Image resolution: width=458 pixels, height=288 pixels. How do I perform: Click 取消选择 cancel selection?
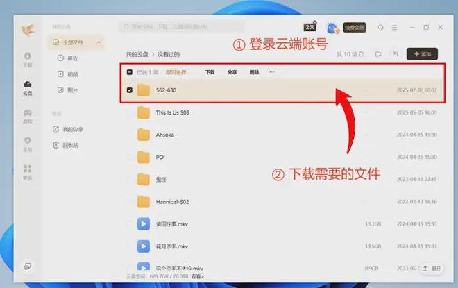(x=176, y=72)
